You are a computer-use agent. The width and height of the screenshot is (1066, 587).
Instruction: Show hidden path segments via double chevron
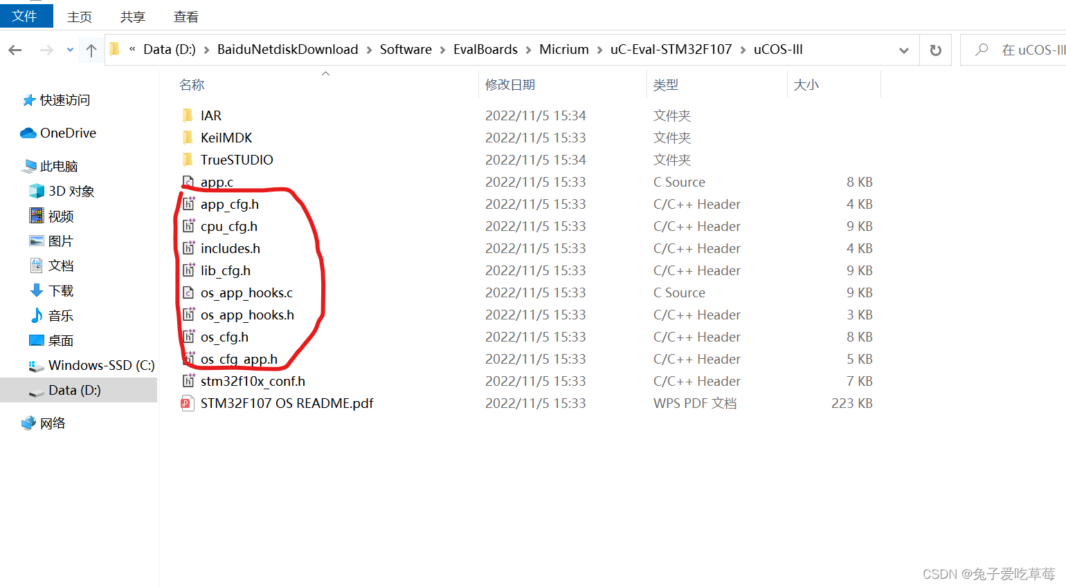pos(132,49)
